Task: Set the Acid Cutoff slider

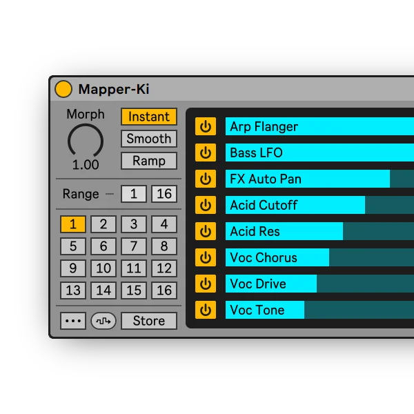Action: (x=319, y=205)
